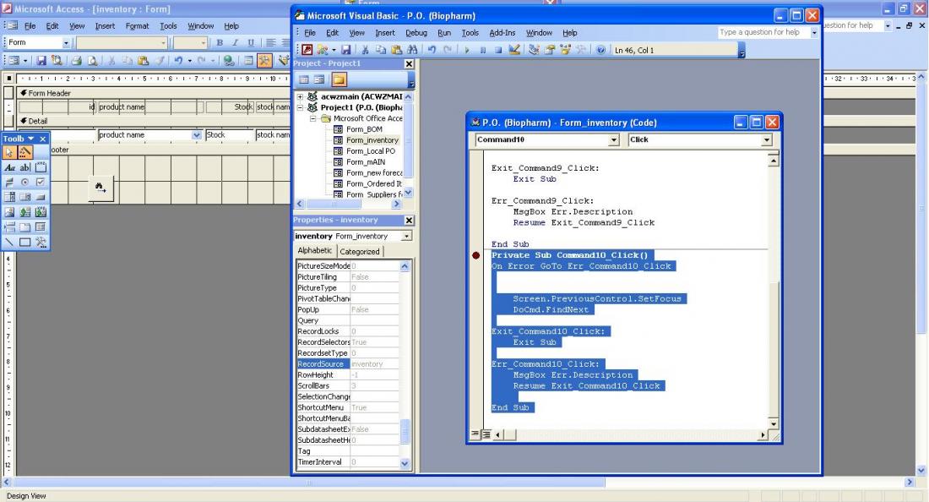Click the Reset stop icon in VB toolbar

pos(498,50)
